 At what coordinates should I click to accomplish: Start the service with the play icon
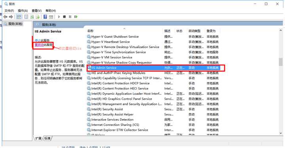[59, 17]
